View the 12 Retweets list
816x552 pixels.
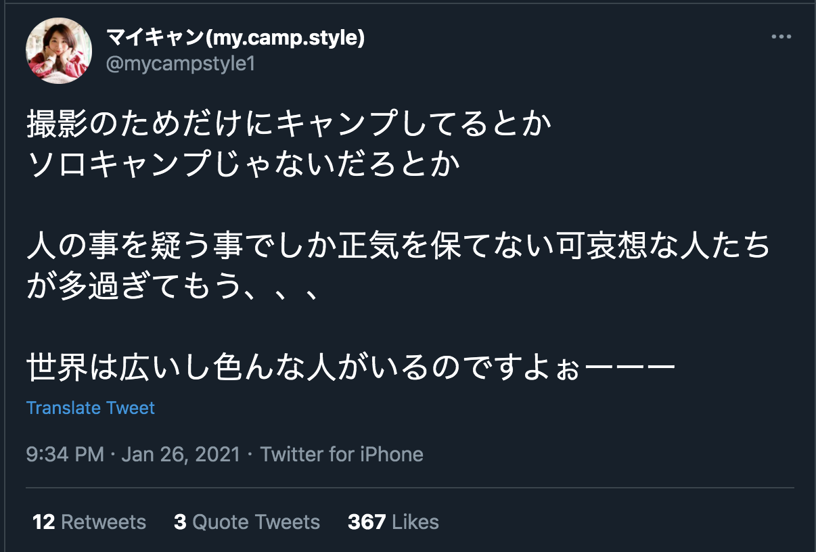[89, 522]
